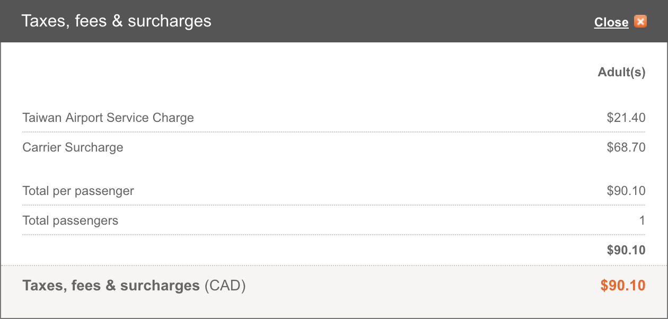Click the bold $90.10 subtotal amount
This screenshot has height=319, width=668.
point(626,250)
